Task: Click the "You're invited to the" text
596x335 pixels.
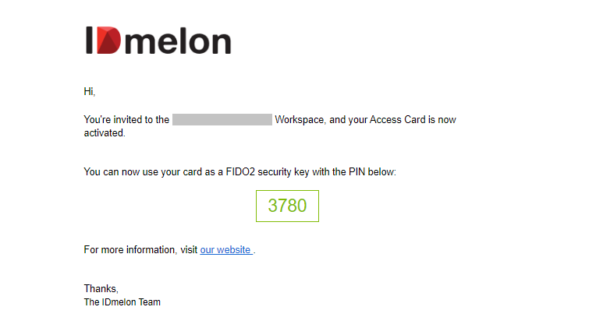Action: pyautogui.click(x=126, y=119)
